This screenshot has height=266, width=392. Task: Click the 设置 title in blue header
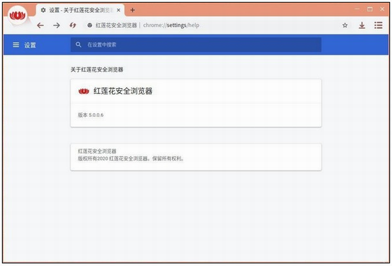[30, 45]
